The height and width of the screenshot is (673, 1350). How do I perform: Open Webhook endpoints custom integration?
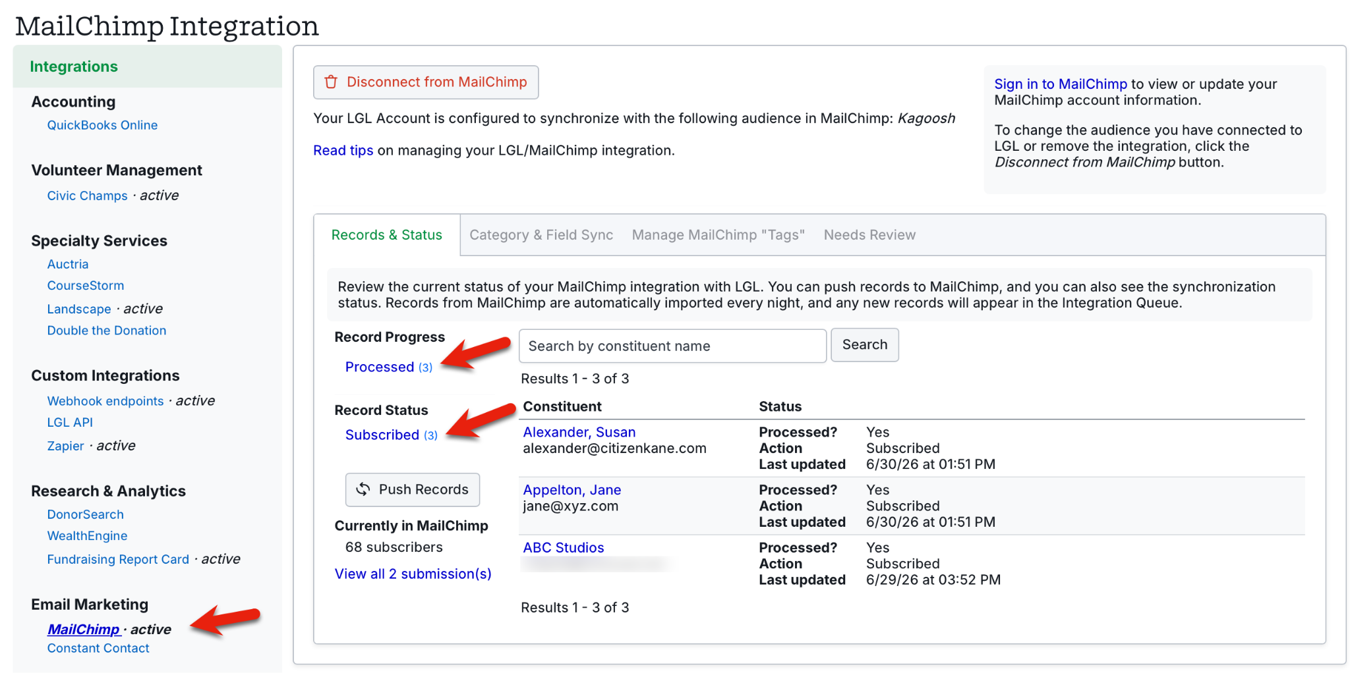coord(105,401)
